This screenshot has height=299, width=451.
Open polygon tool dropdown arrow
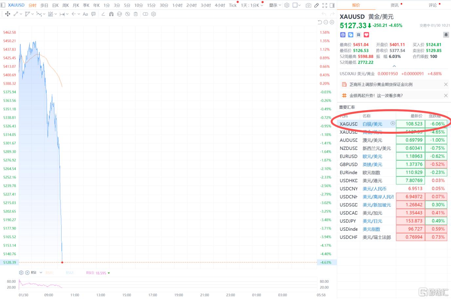click(x=32, y=14)
